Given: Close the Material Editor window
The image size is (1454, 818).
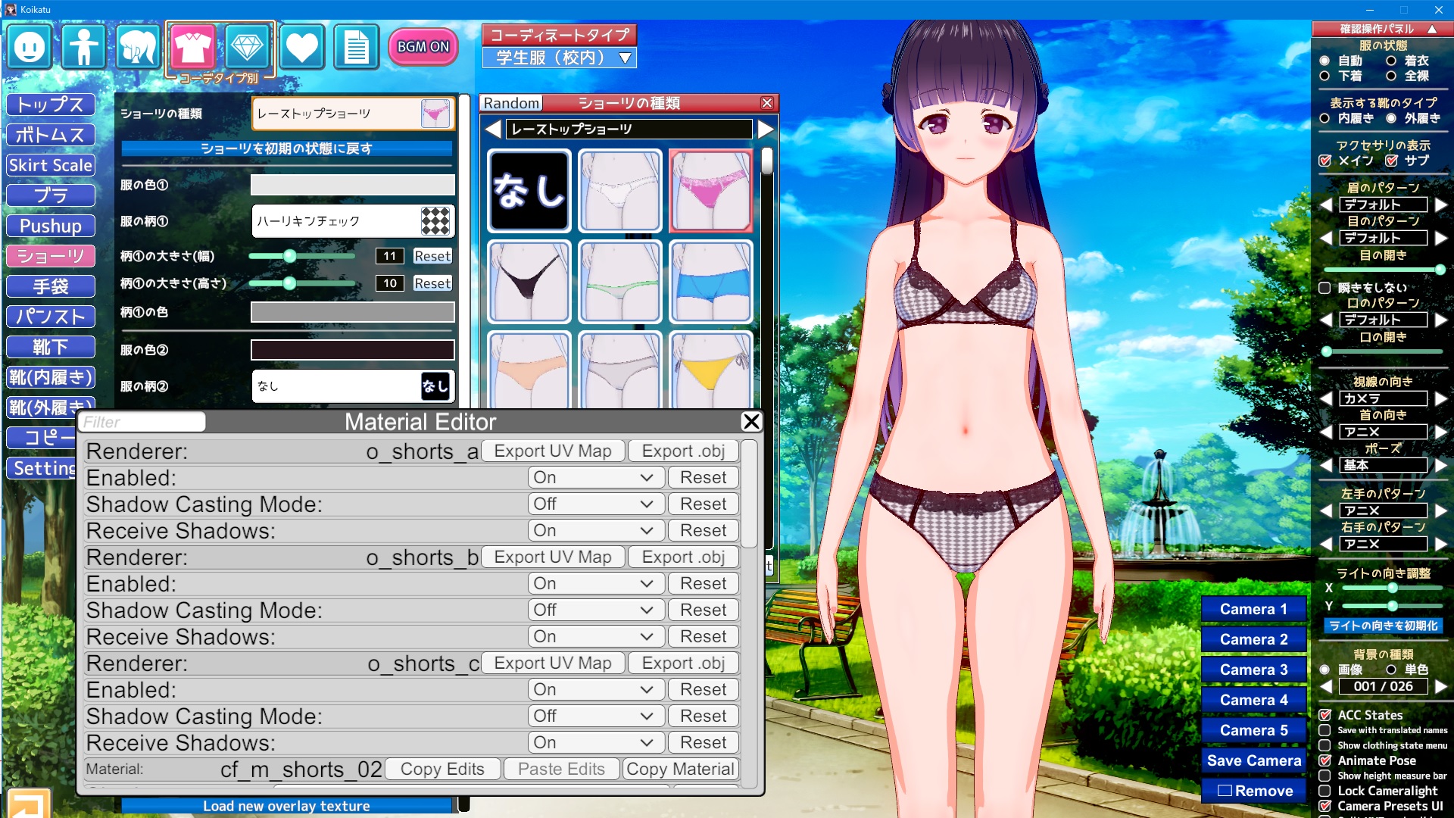Looking at the screenshot, I should pyautogui.click(x=751, y=422).
